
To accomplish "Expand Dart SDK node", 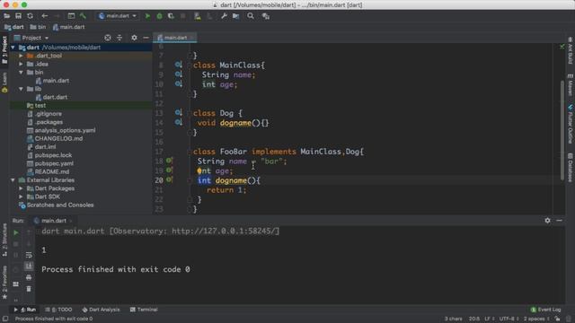I will [21, 197].
